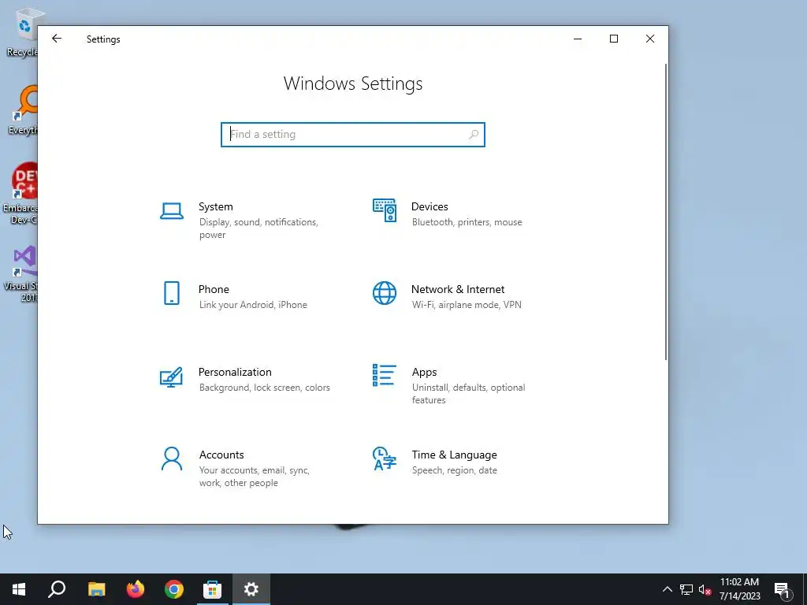Click 'Background, lock screen, colors' description

coord(264,388)
